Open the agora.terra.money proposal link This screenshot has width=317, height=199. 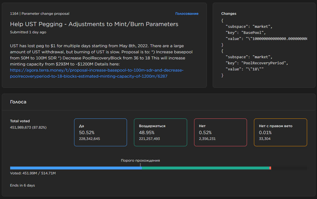(96, 73)
